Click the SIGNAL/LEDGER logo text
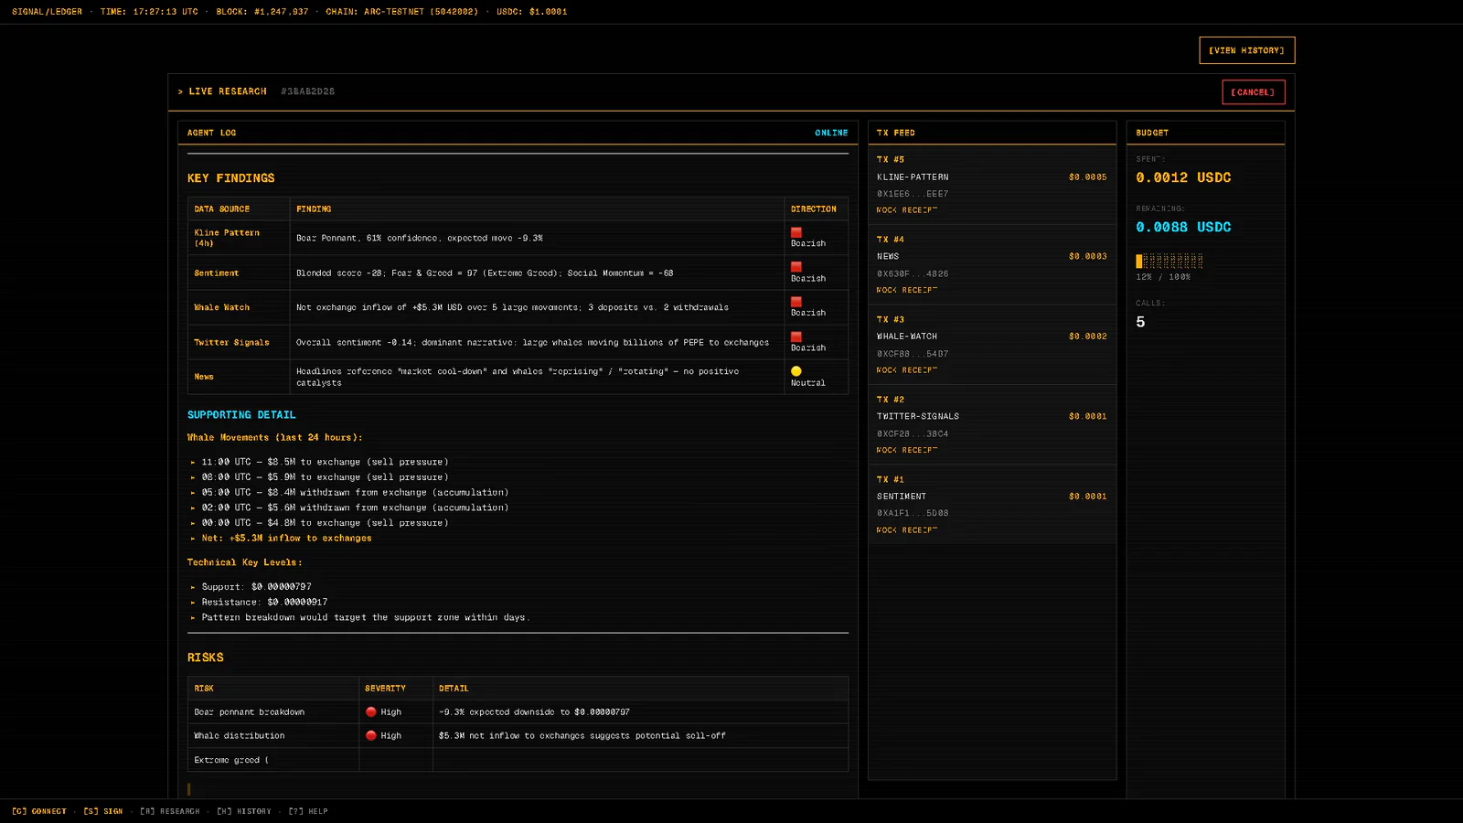 click(x=47, y=12)
